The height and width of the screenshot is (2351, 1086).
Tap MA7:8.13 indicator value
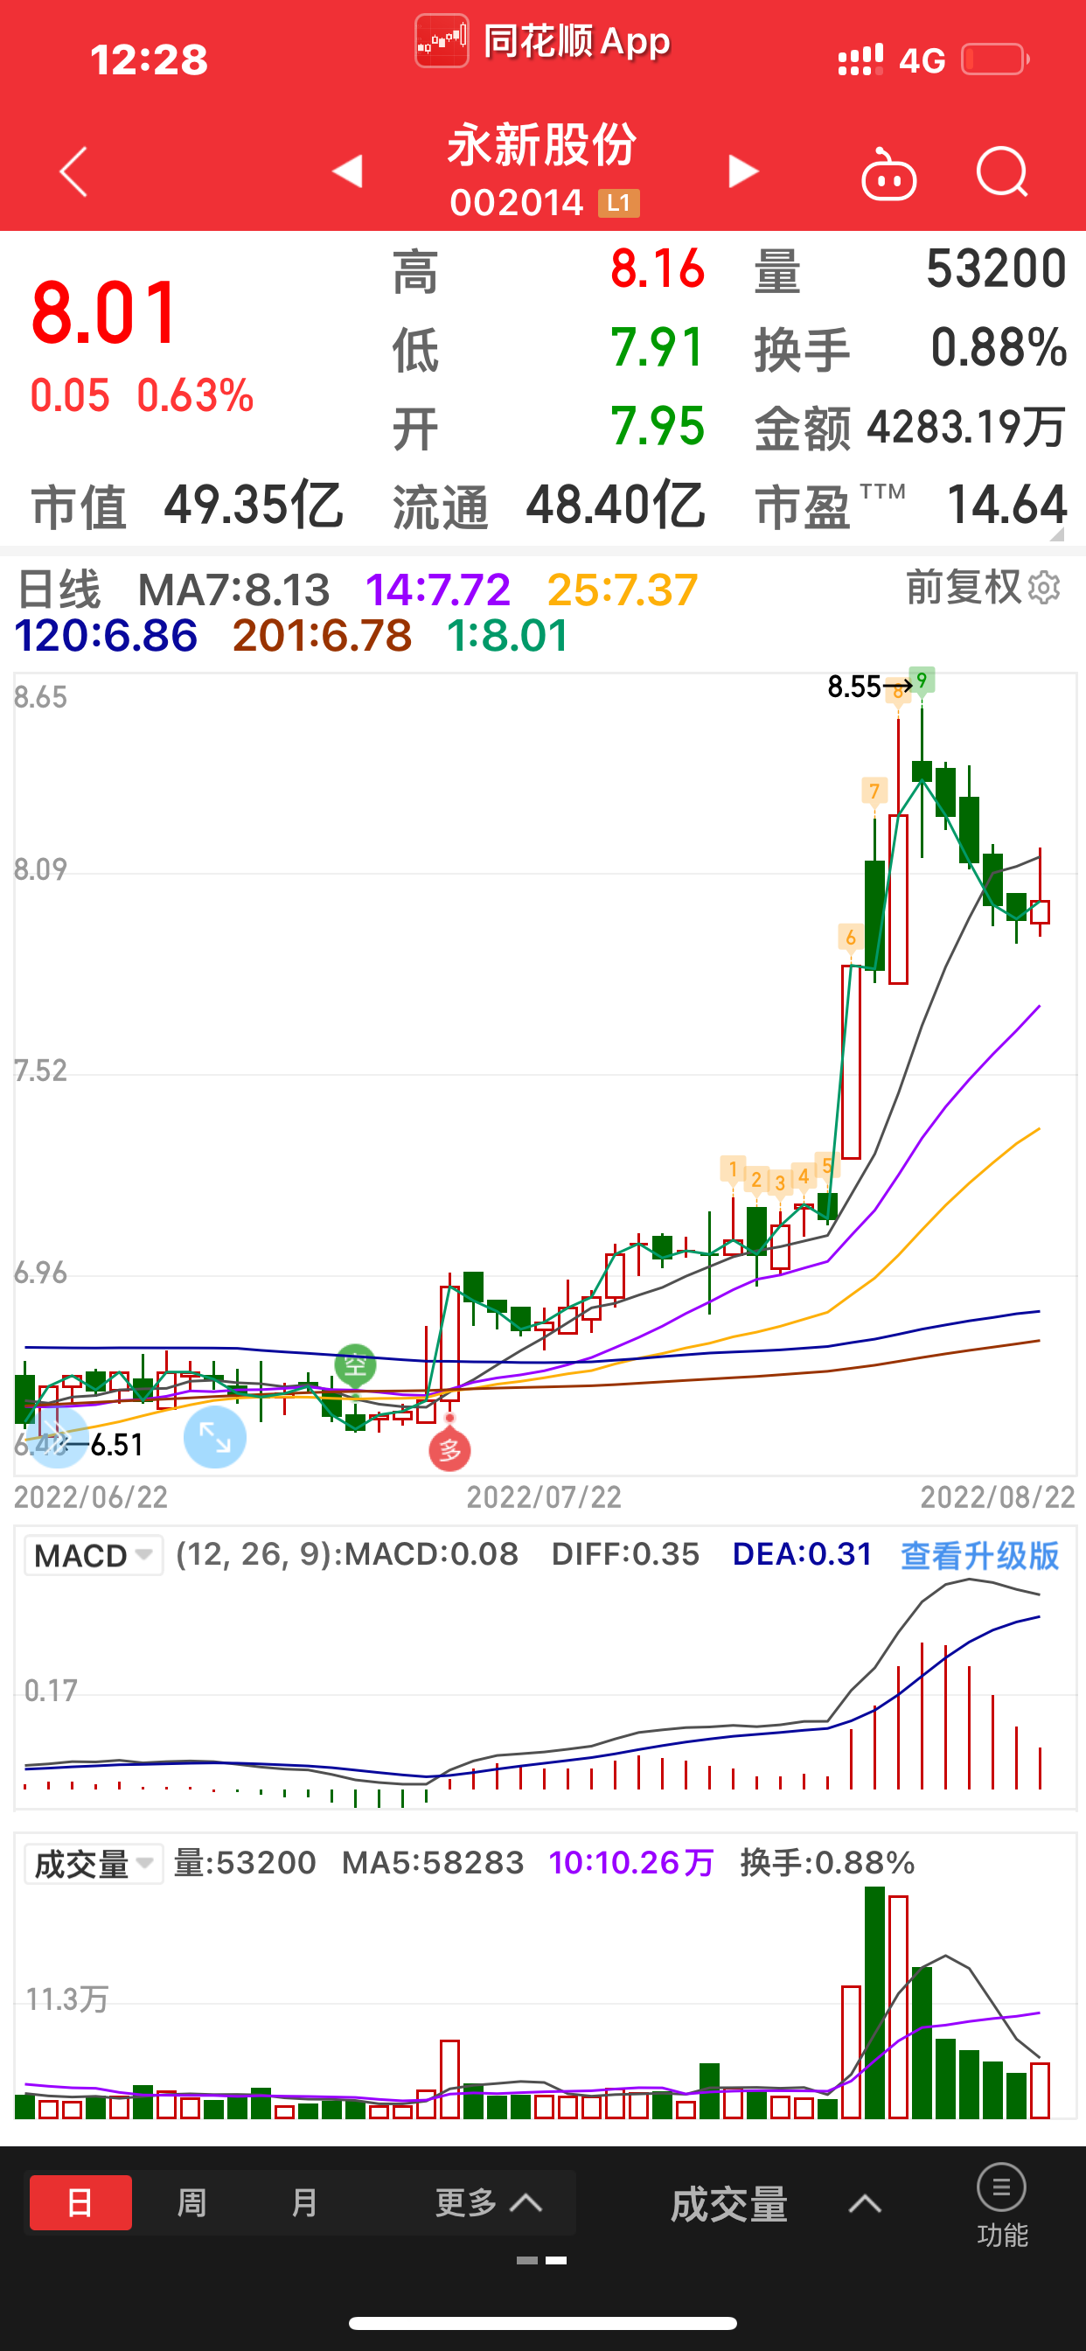[x=233, y=590]
